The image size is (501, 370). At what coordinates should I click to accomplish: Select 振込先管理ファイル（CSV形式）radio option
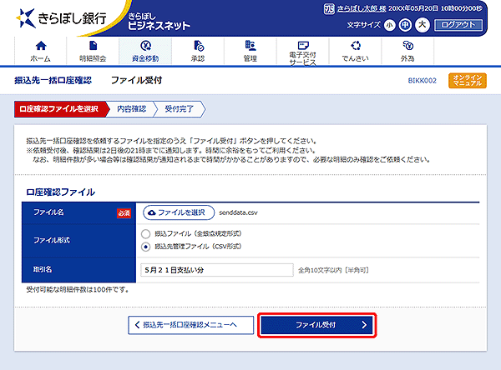click(x=145, y=247)
